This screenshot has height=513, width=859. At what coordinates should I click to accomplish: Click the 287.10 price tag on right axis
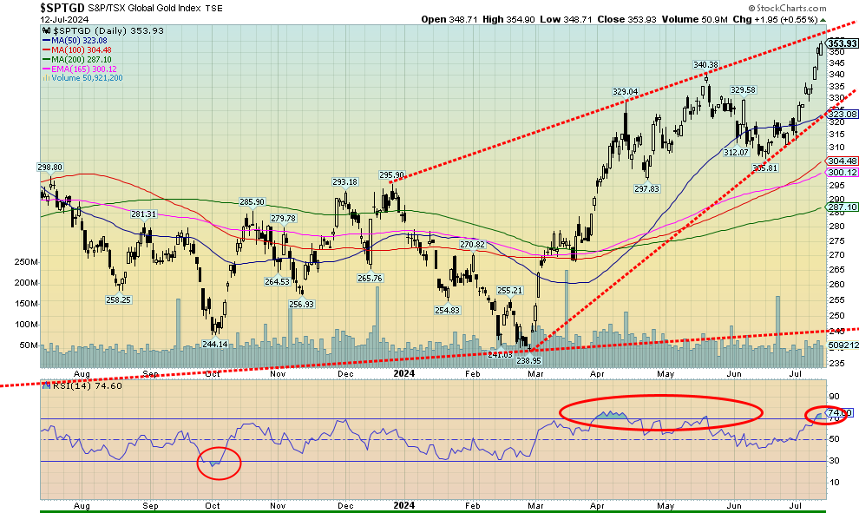click(843, 207)
